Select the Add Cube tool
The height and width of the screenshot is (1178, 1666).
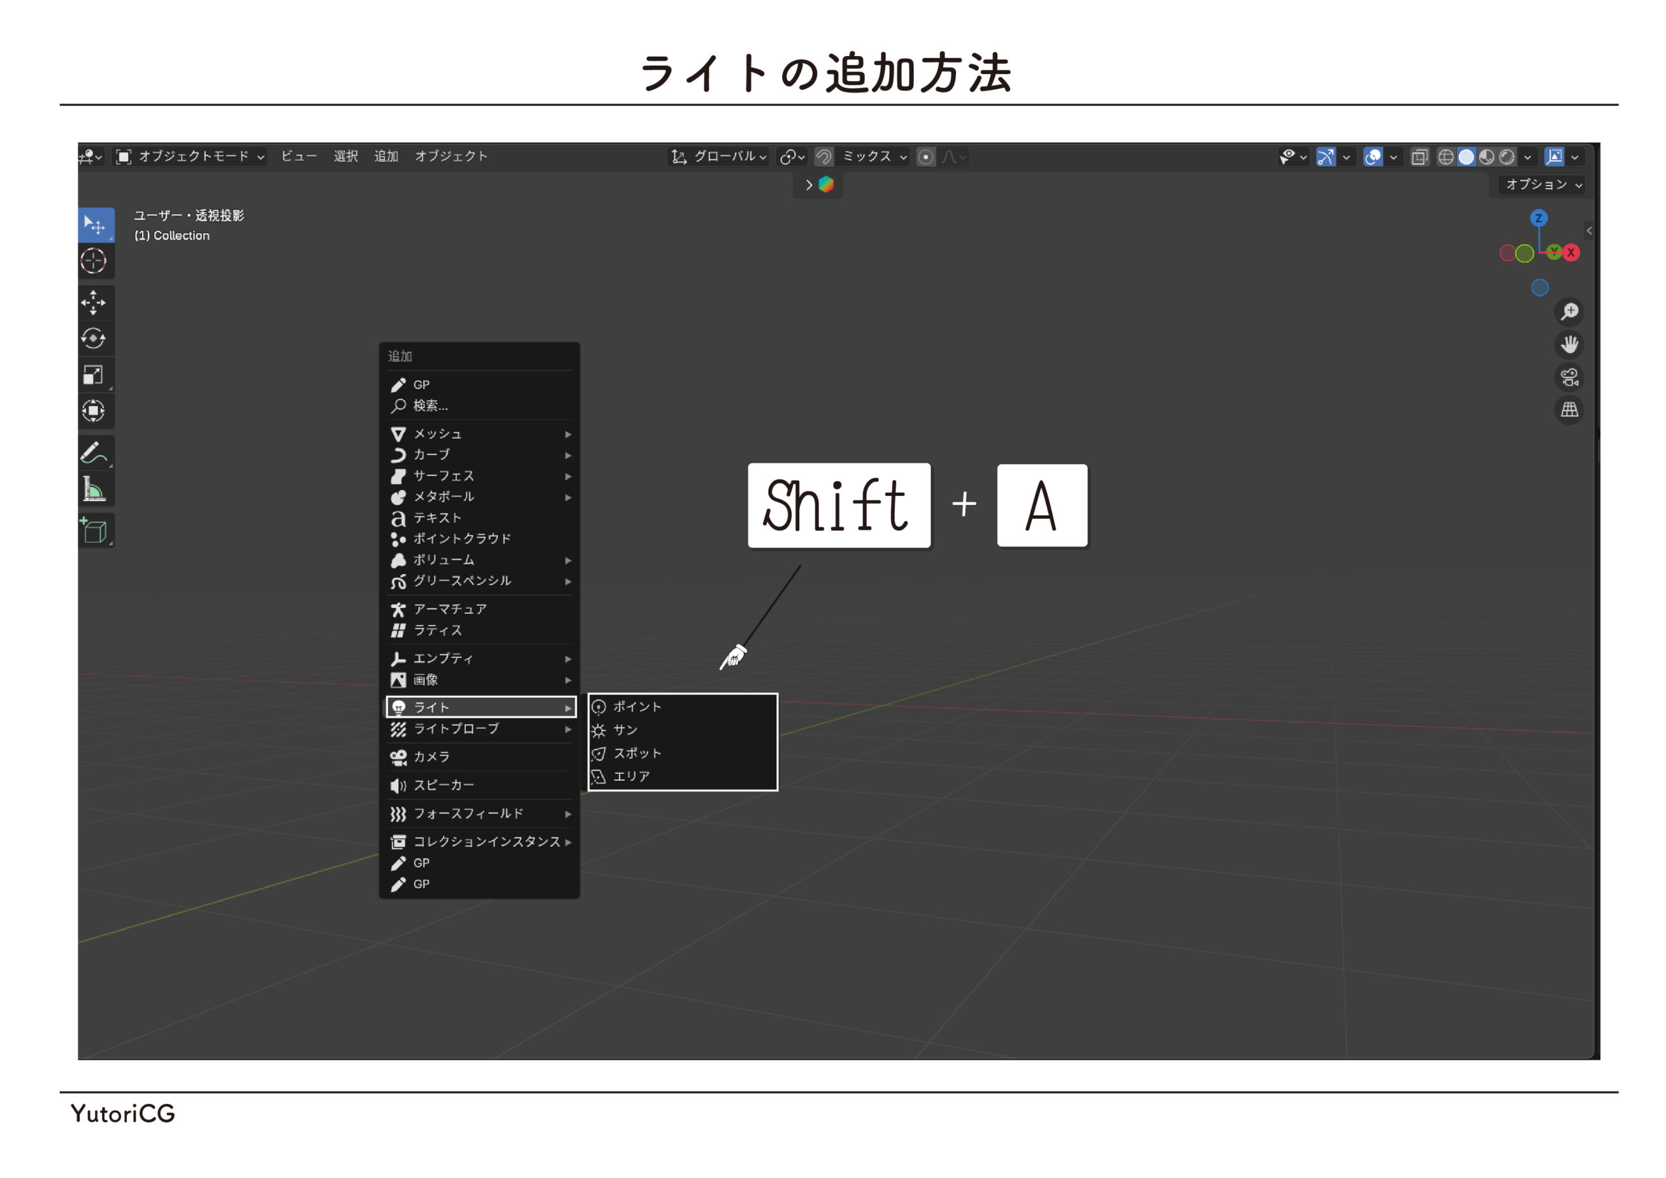coord(94,530)
